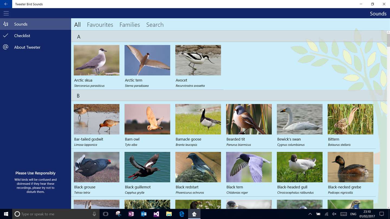Viewport: 390px width, 219px height.
Task: Click the Phoenicurus ochruros scientific name
Action: pyautogui.click(x=190, y=193)
